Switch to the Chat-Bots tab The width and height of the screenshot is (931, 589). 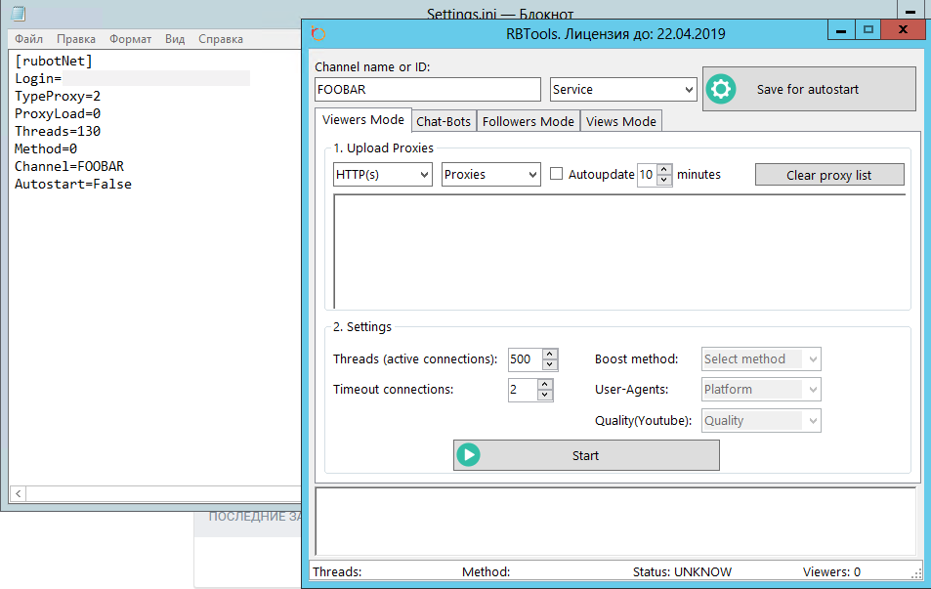click(x=444, y=121)
